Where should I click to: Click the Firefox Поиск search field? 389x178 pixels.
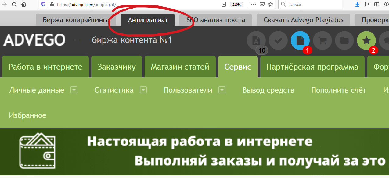point(311,4)
